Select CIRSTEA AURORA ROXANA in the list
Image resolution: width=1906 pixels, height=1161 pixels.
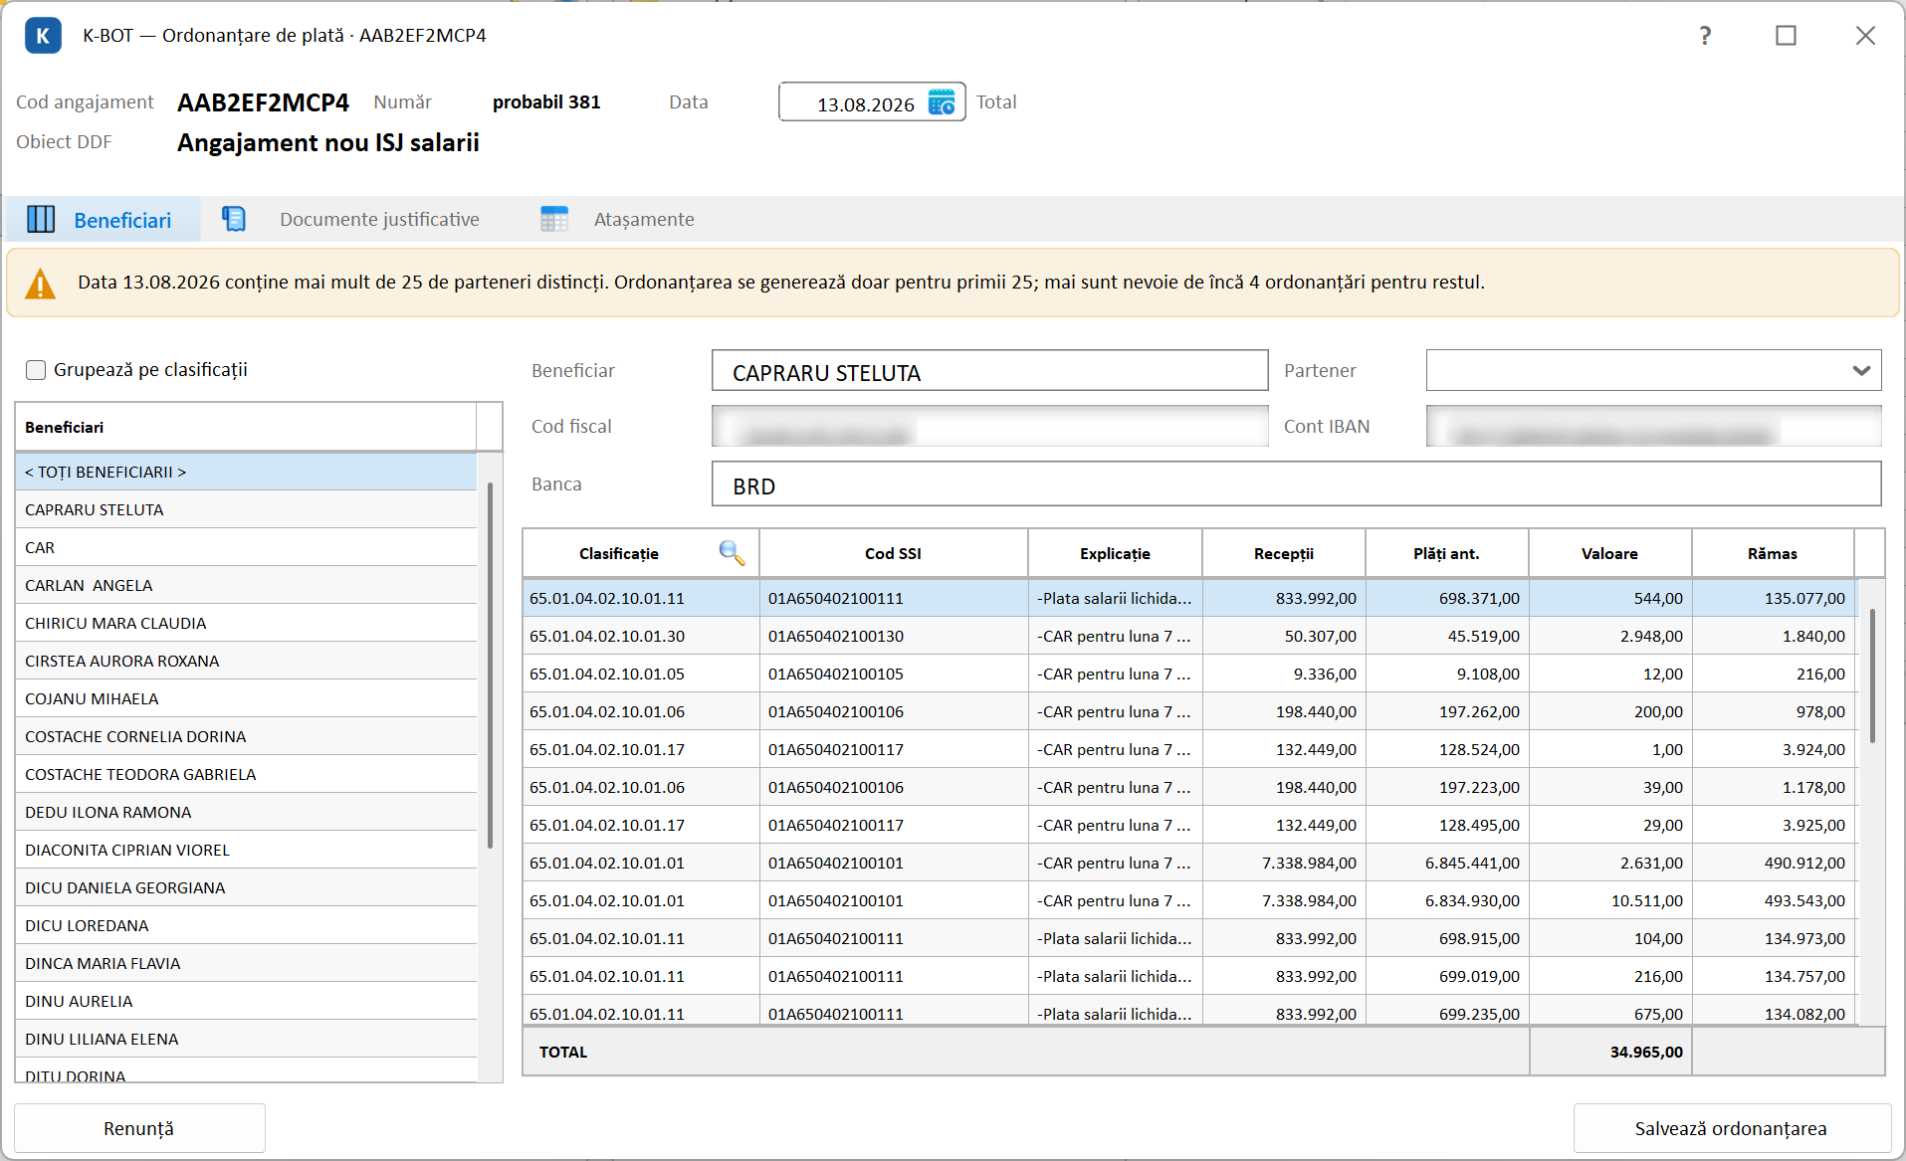[x=246, y=661]
